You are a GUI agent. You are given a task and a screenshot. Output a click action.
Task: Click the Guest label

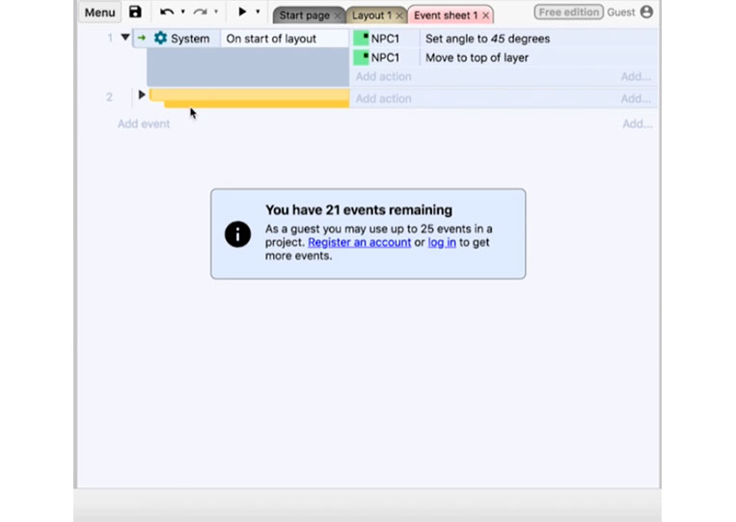620,13
